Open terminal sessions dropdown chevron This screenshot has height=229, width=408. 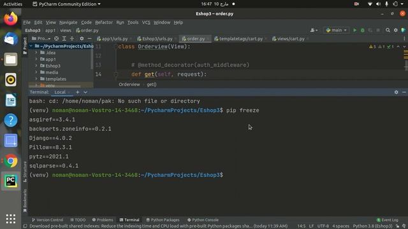tap(85, 92)
